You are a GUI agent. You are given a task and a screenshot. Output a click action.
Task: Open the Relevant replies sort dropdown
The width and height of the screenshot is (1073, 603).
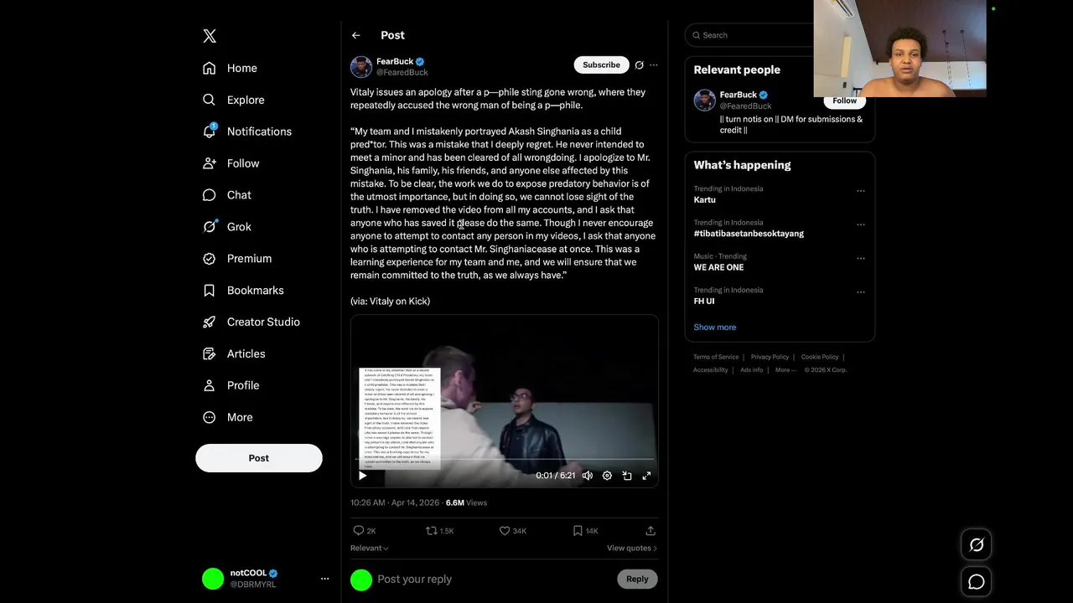tap(370, 549)
